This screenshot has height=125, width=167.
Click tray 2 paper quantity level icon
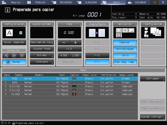[x=74, y=82]
